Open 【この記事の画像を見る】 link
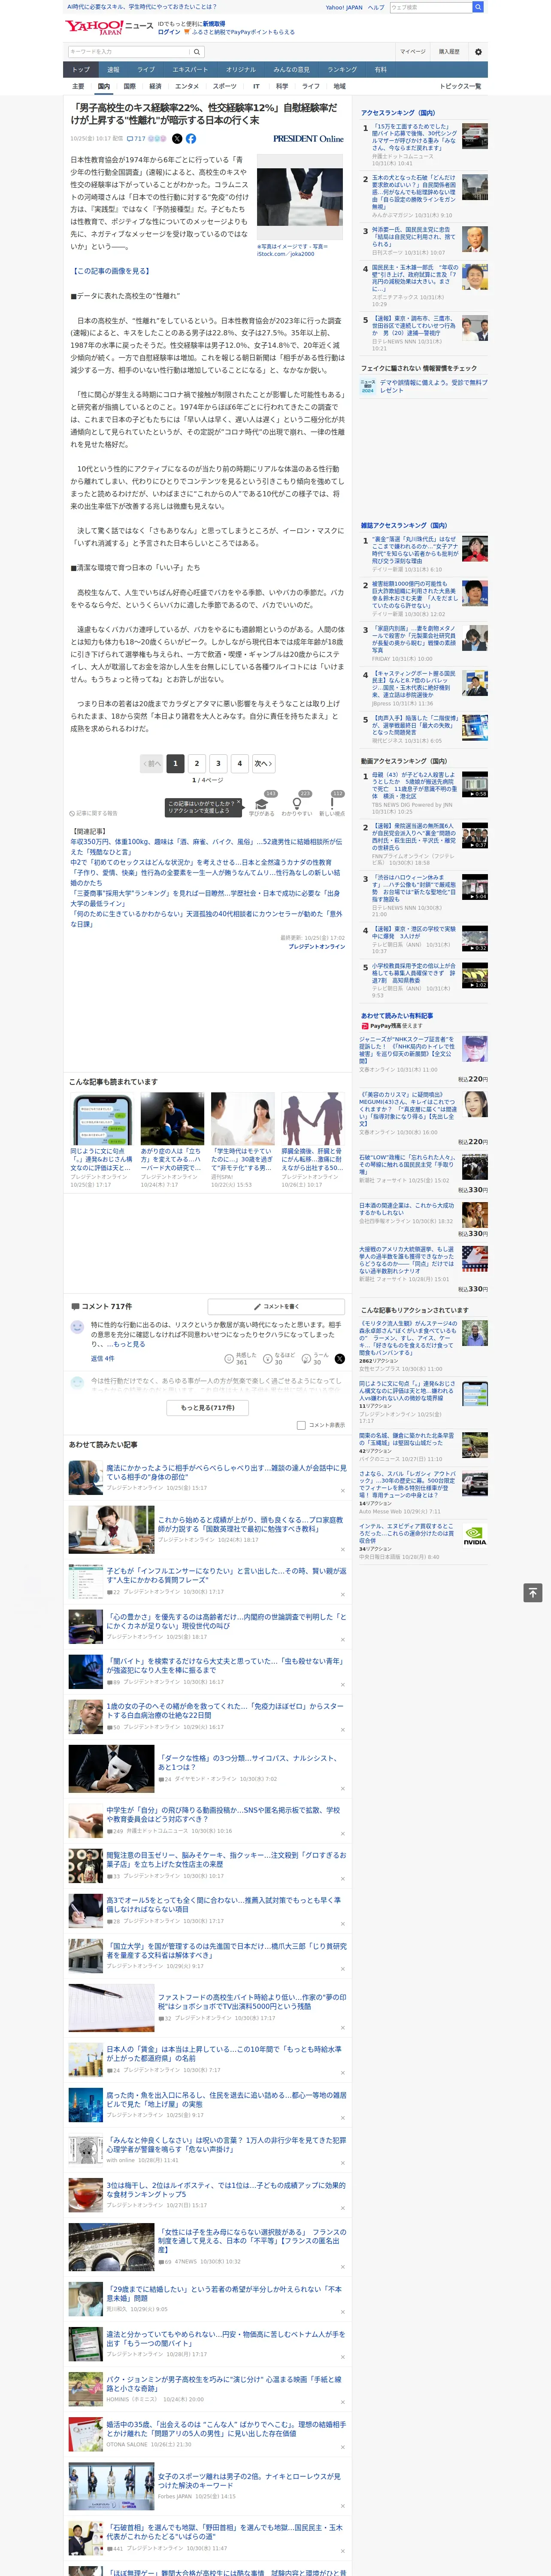551x2576 pixels. (111, 271)
